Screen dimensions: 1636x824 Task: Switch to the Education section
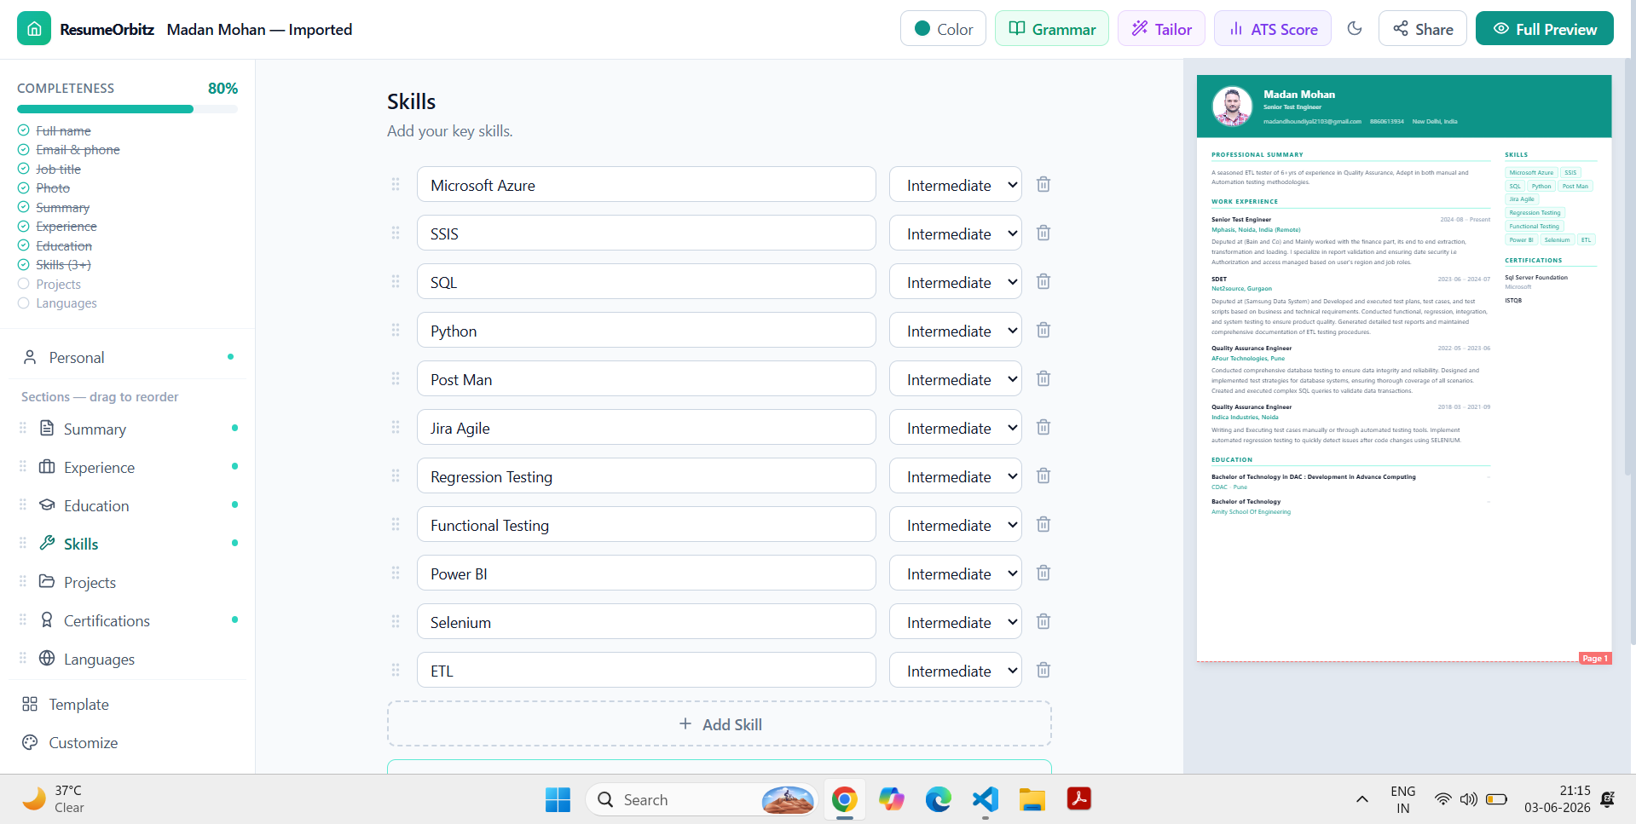point(127,505)
